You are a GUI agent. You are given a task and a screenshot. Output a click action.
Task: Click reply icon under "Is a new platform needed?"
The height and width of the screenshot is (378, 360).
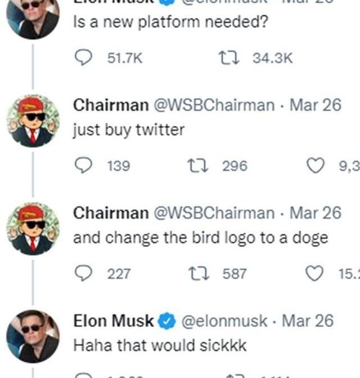83,57
